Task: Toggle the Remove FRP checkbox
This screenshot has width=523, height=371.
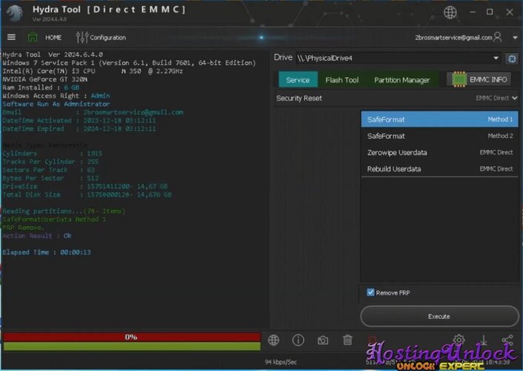Action: coord(370,292)
